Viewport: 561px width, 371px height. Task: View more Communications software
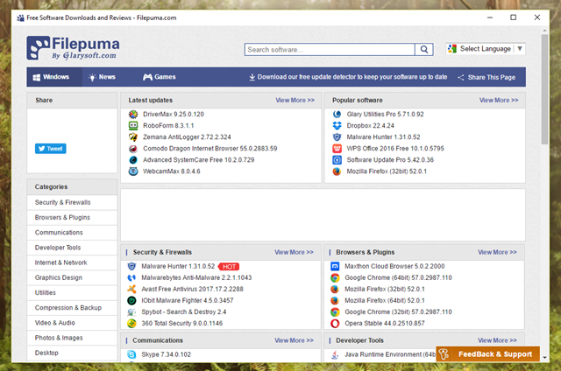(294, 340)
